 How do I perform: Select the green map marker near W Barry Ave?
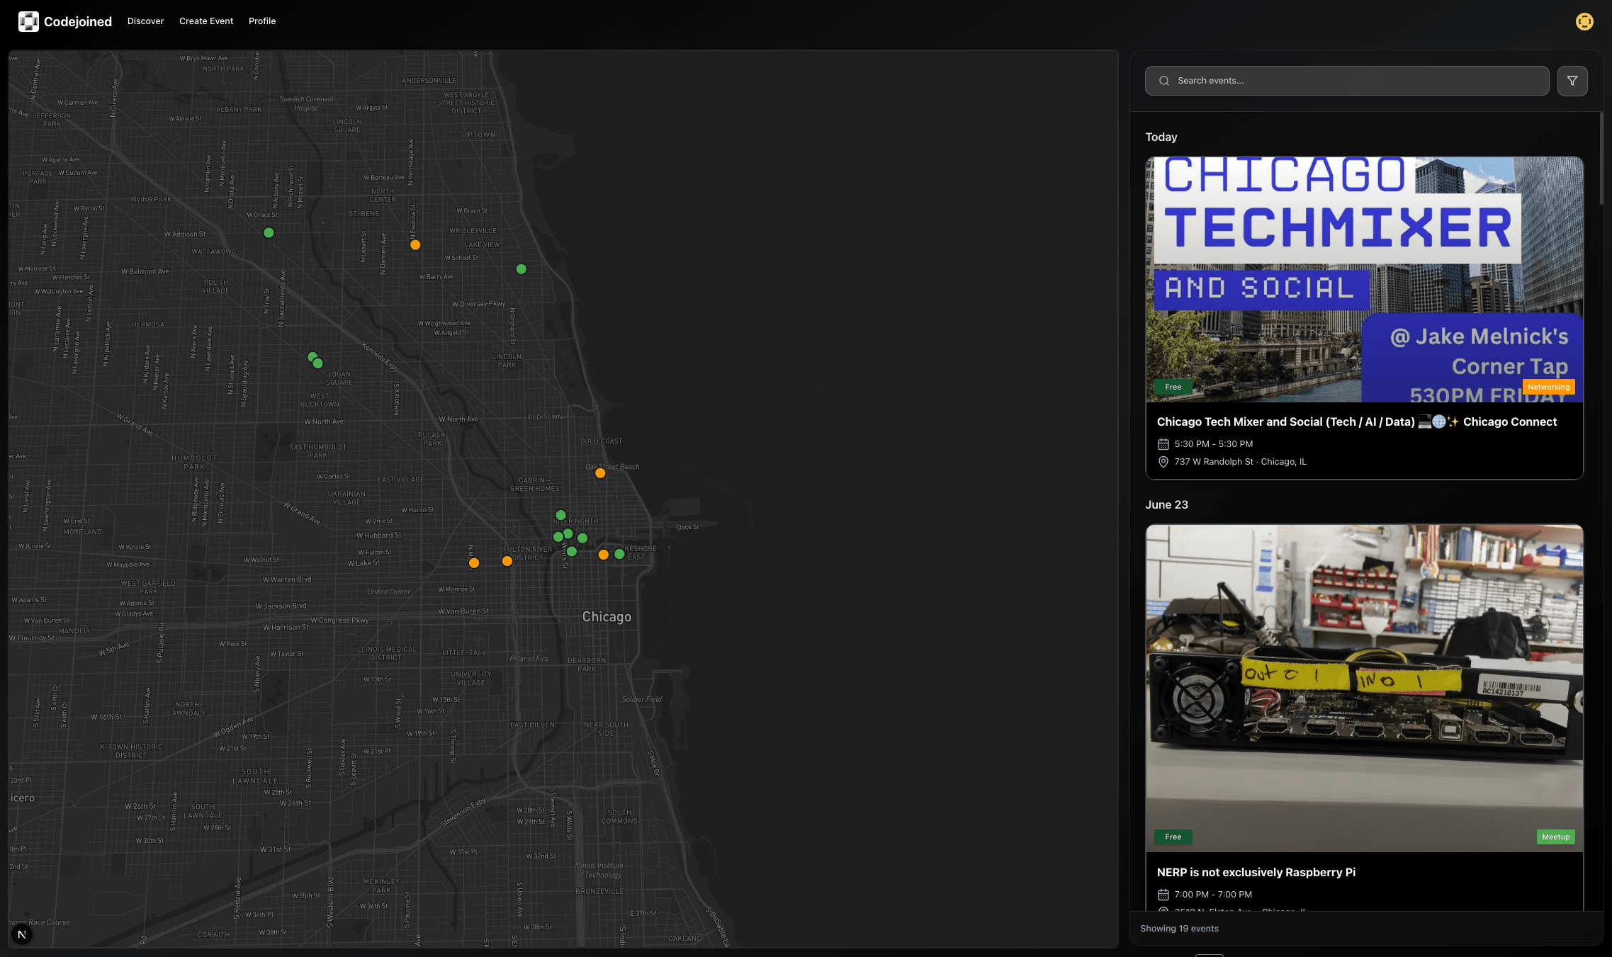[522, 269]
